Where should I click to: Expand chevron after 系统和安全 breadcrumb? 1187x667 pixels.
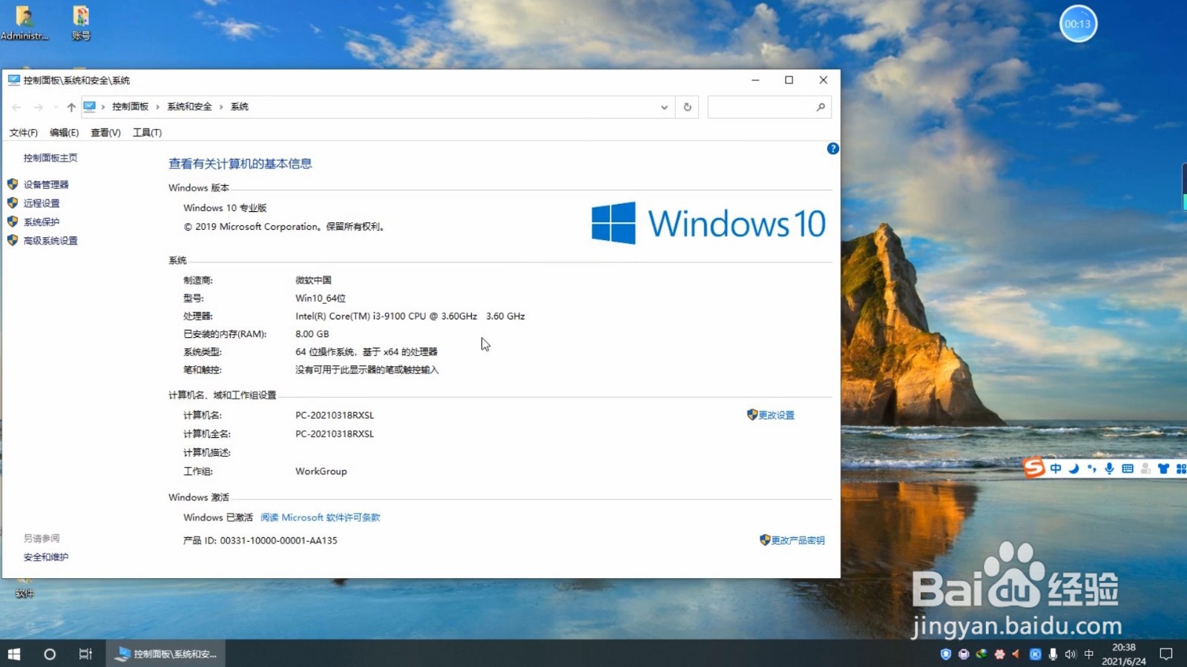(x=221, y=107)
